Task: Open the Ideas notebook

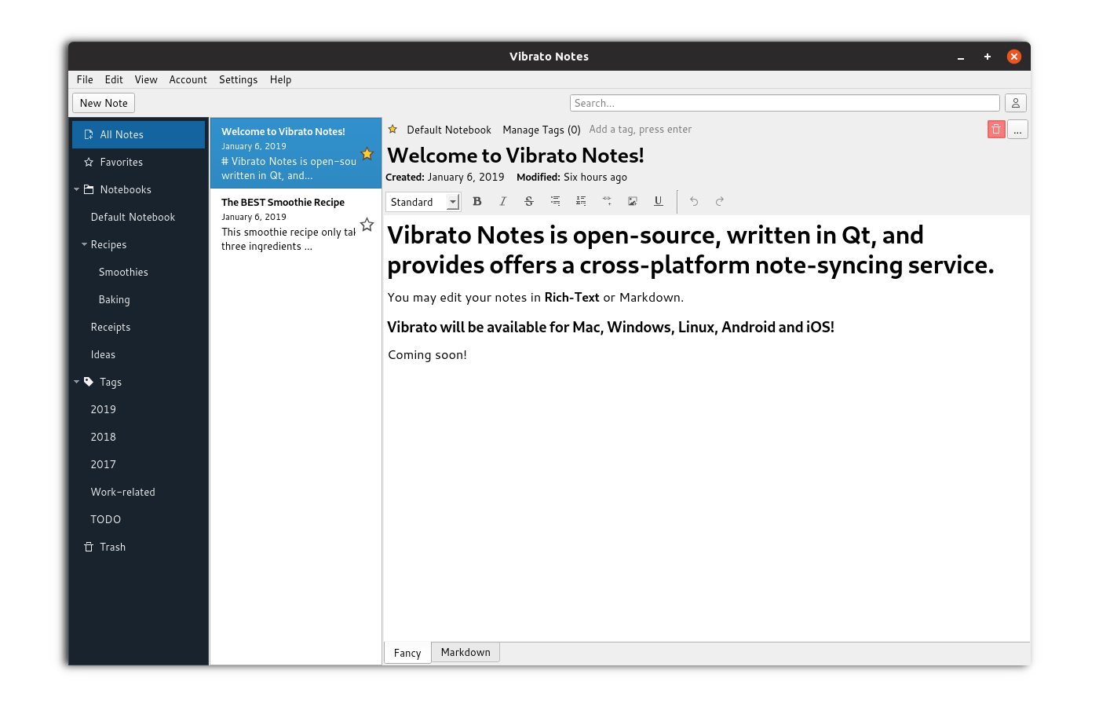Action: pyautogui.click(x=103, y=354)
